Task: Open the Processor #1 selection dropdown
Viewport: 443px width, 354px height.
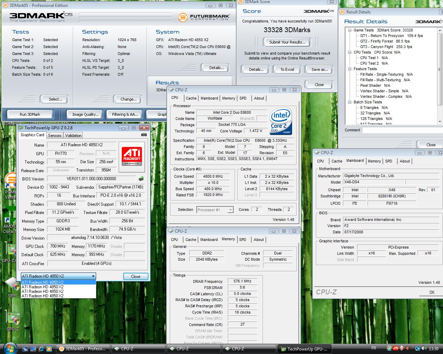Action: click(x=215, y=210)
